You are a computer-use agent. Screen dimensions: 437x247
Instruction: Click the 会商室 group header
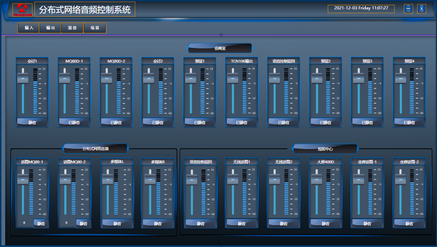220,48
